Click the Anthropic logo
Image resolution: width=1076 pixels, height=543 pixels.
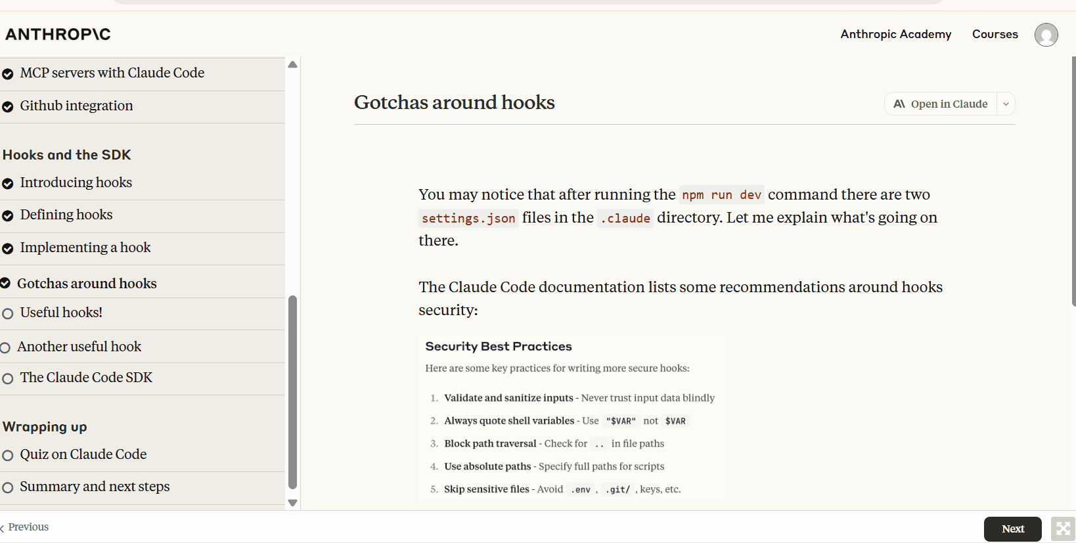pyautogui.click(x=58, y=34)
